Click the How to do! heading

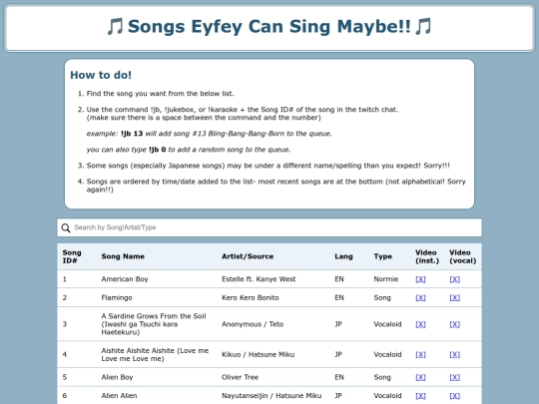pos(101,75)
